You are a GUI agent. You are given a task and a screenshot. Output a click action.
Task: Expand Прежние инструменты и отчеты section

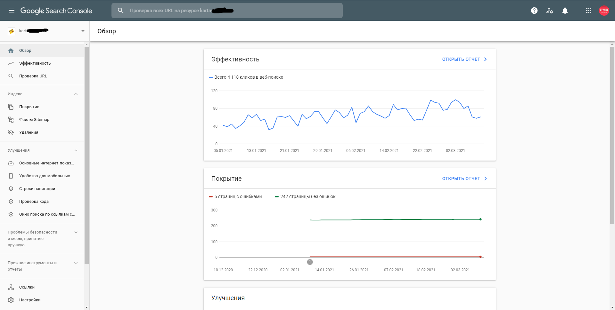pos(76,263)
